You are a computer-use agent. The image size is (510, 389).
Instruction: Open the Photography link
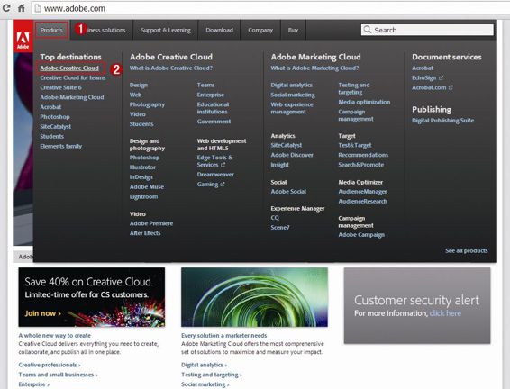(x=147, y=104)
